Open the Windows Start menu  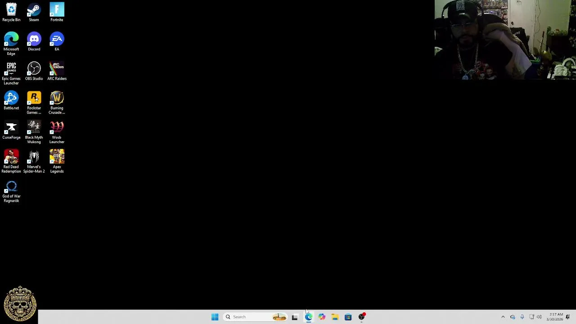click(215, 317)
